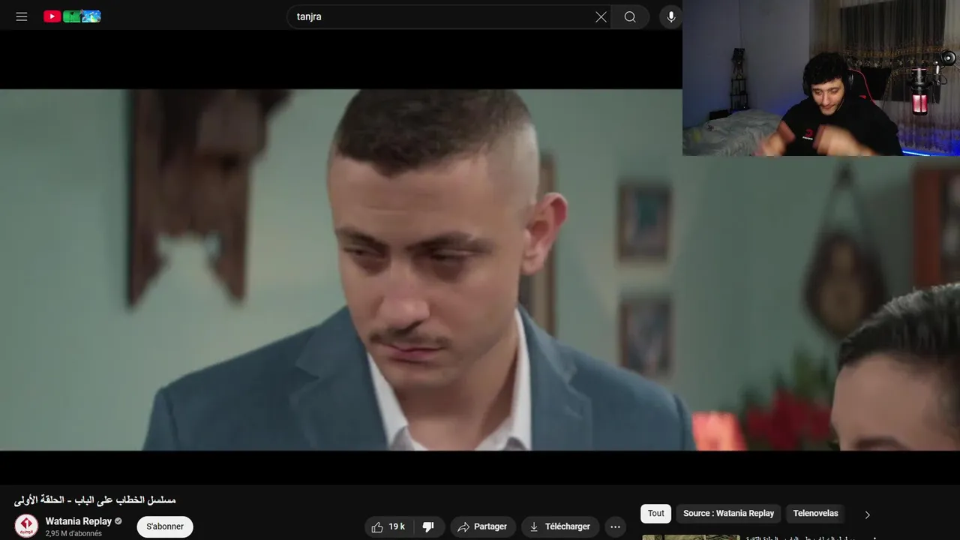The height and width of the screenshot is (540, 960).
Task: Clear the search text with X
Action: tap(601, 16)
